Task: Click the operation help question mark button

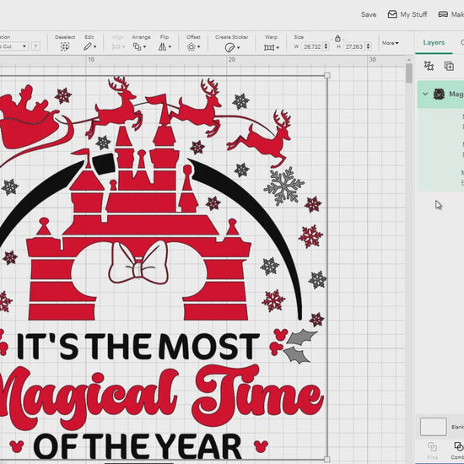Action: point(35,46)
